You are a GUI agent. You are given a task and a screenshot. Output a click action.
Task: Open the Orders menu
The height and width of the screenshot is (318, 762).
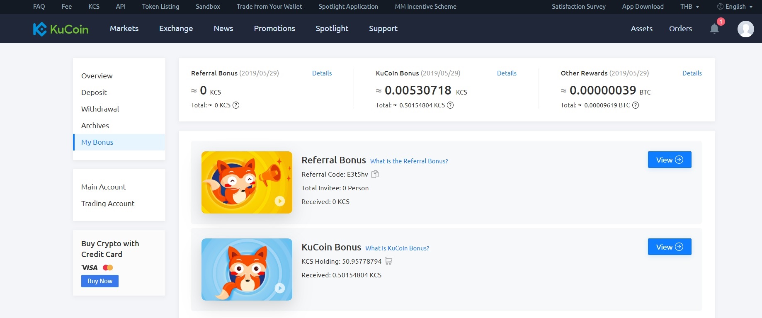(681, 29)
